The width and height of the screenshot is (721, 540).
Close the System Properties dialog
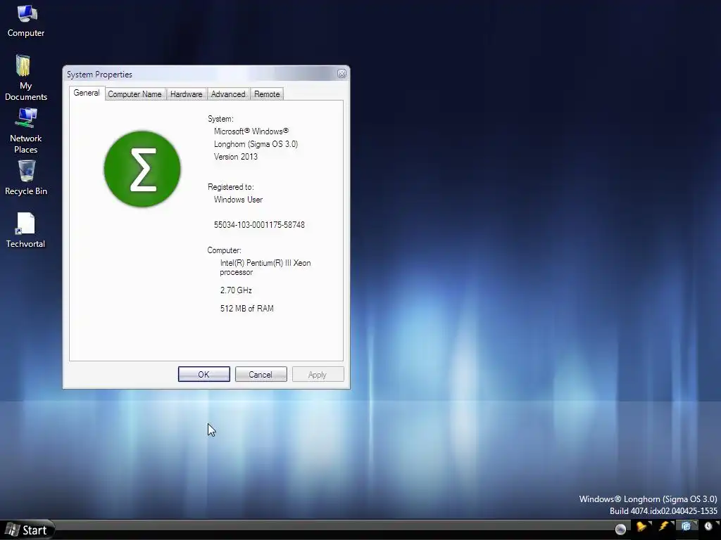tap(341, 73)
